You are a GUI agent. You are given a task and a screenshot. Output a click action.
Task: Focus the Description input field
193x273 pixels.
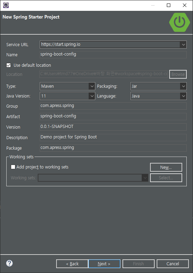click(x=113, y=137)
